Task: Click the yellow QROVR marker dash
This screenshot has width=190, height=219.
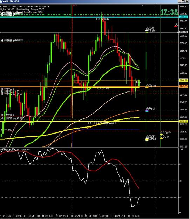Action: point(161,135)
